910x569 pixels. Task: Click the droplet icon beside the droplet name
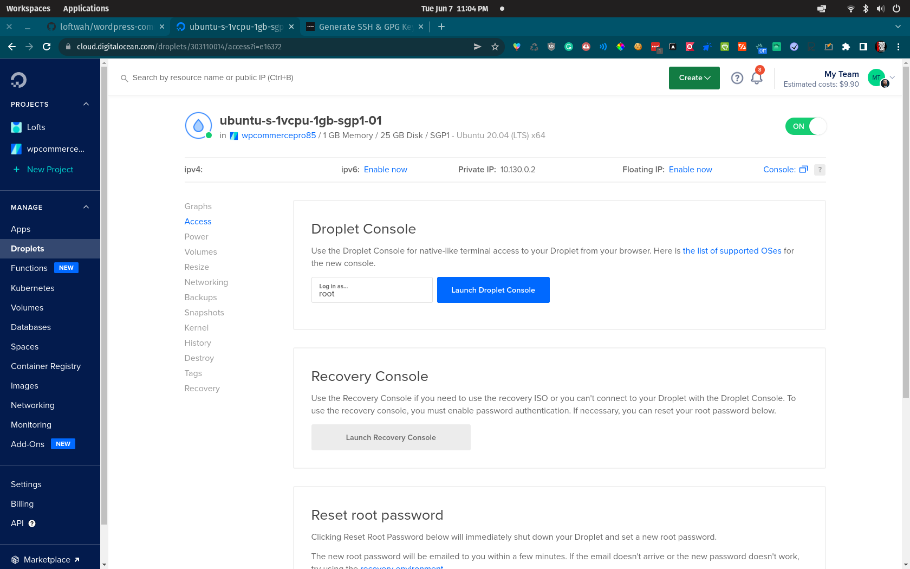[198, 126]
